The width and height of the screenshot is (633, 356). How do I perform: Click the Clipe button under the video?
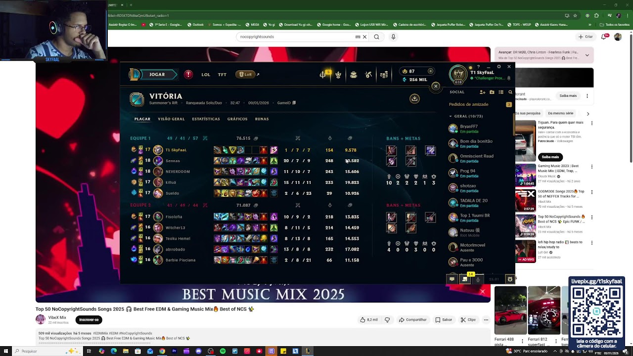468,320
